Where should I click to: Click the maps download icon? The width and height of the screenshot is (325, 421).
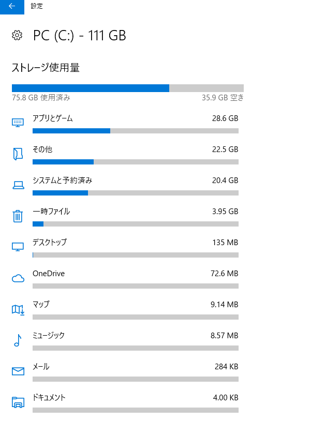pyautogui.click(x=18, y=310)
